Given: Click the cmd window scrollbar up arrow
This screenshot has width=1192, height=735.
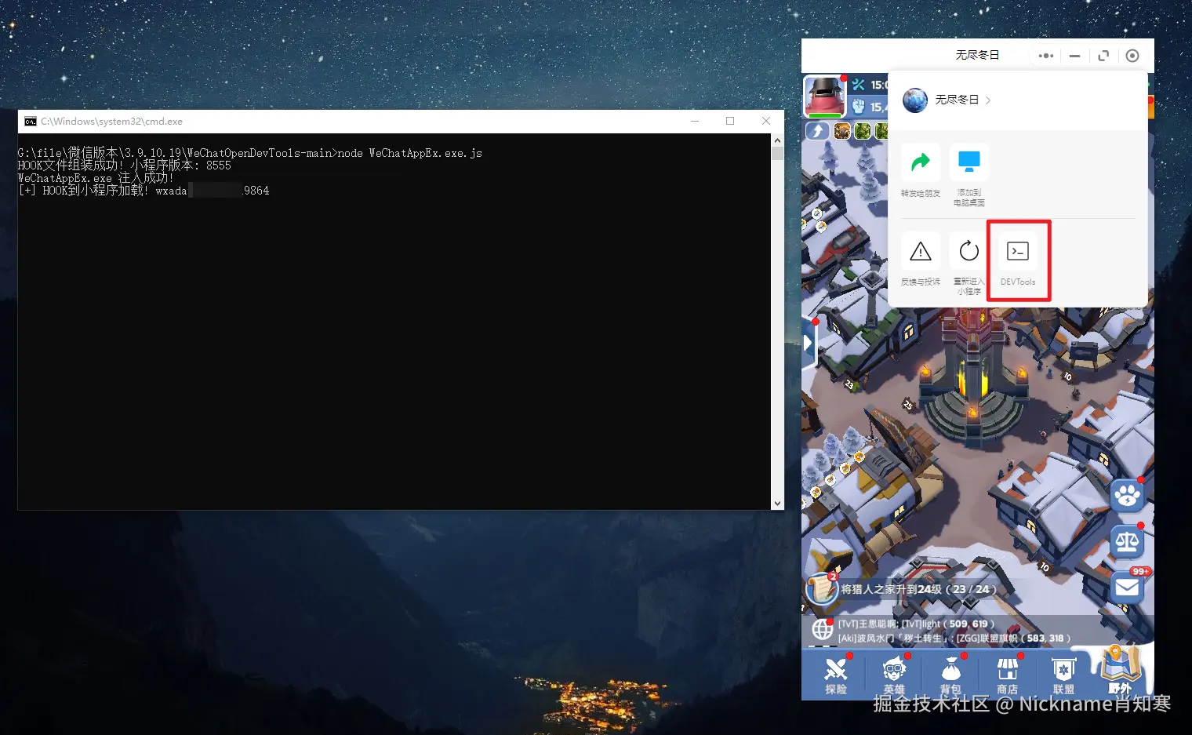Looking at the screenshot, I should [x=777, y=140].
